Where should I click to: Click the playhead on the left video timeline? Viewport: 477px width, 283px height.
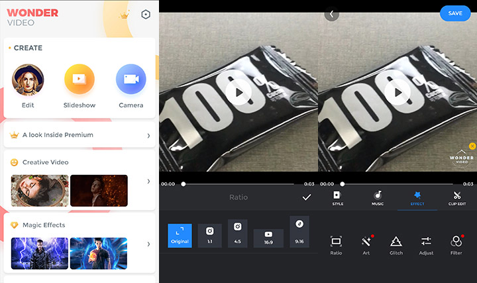(184, 184)
